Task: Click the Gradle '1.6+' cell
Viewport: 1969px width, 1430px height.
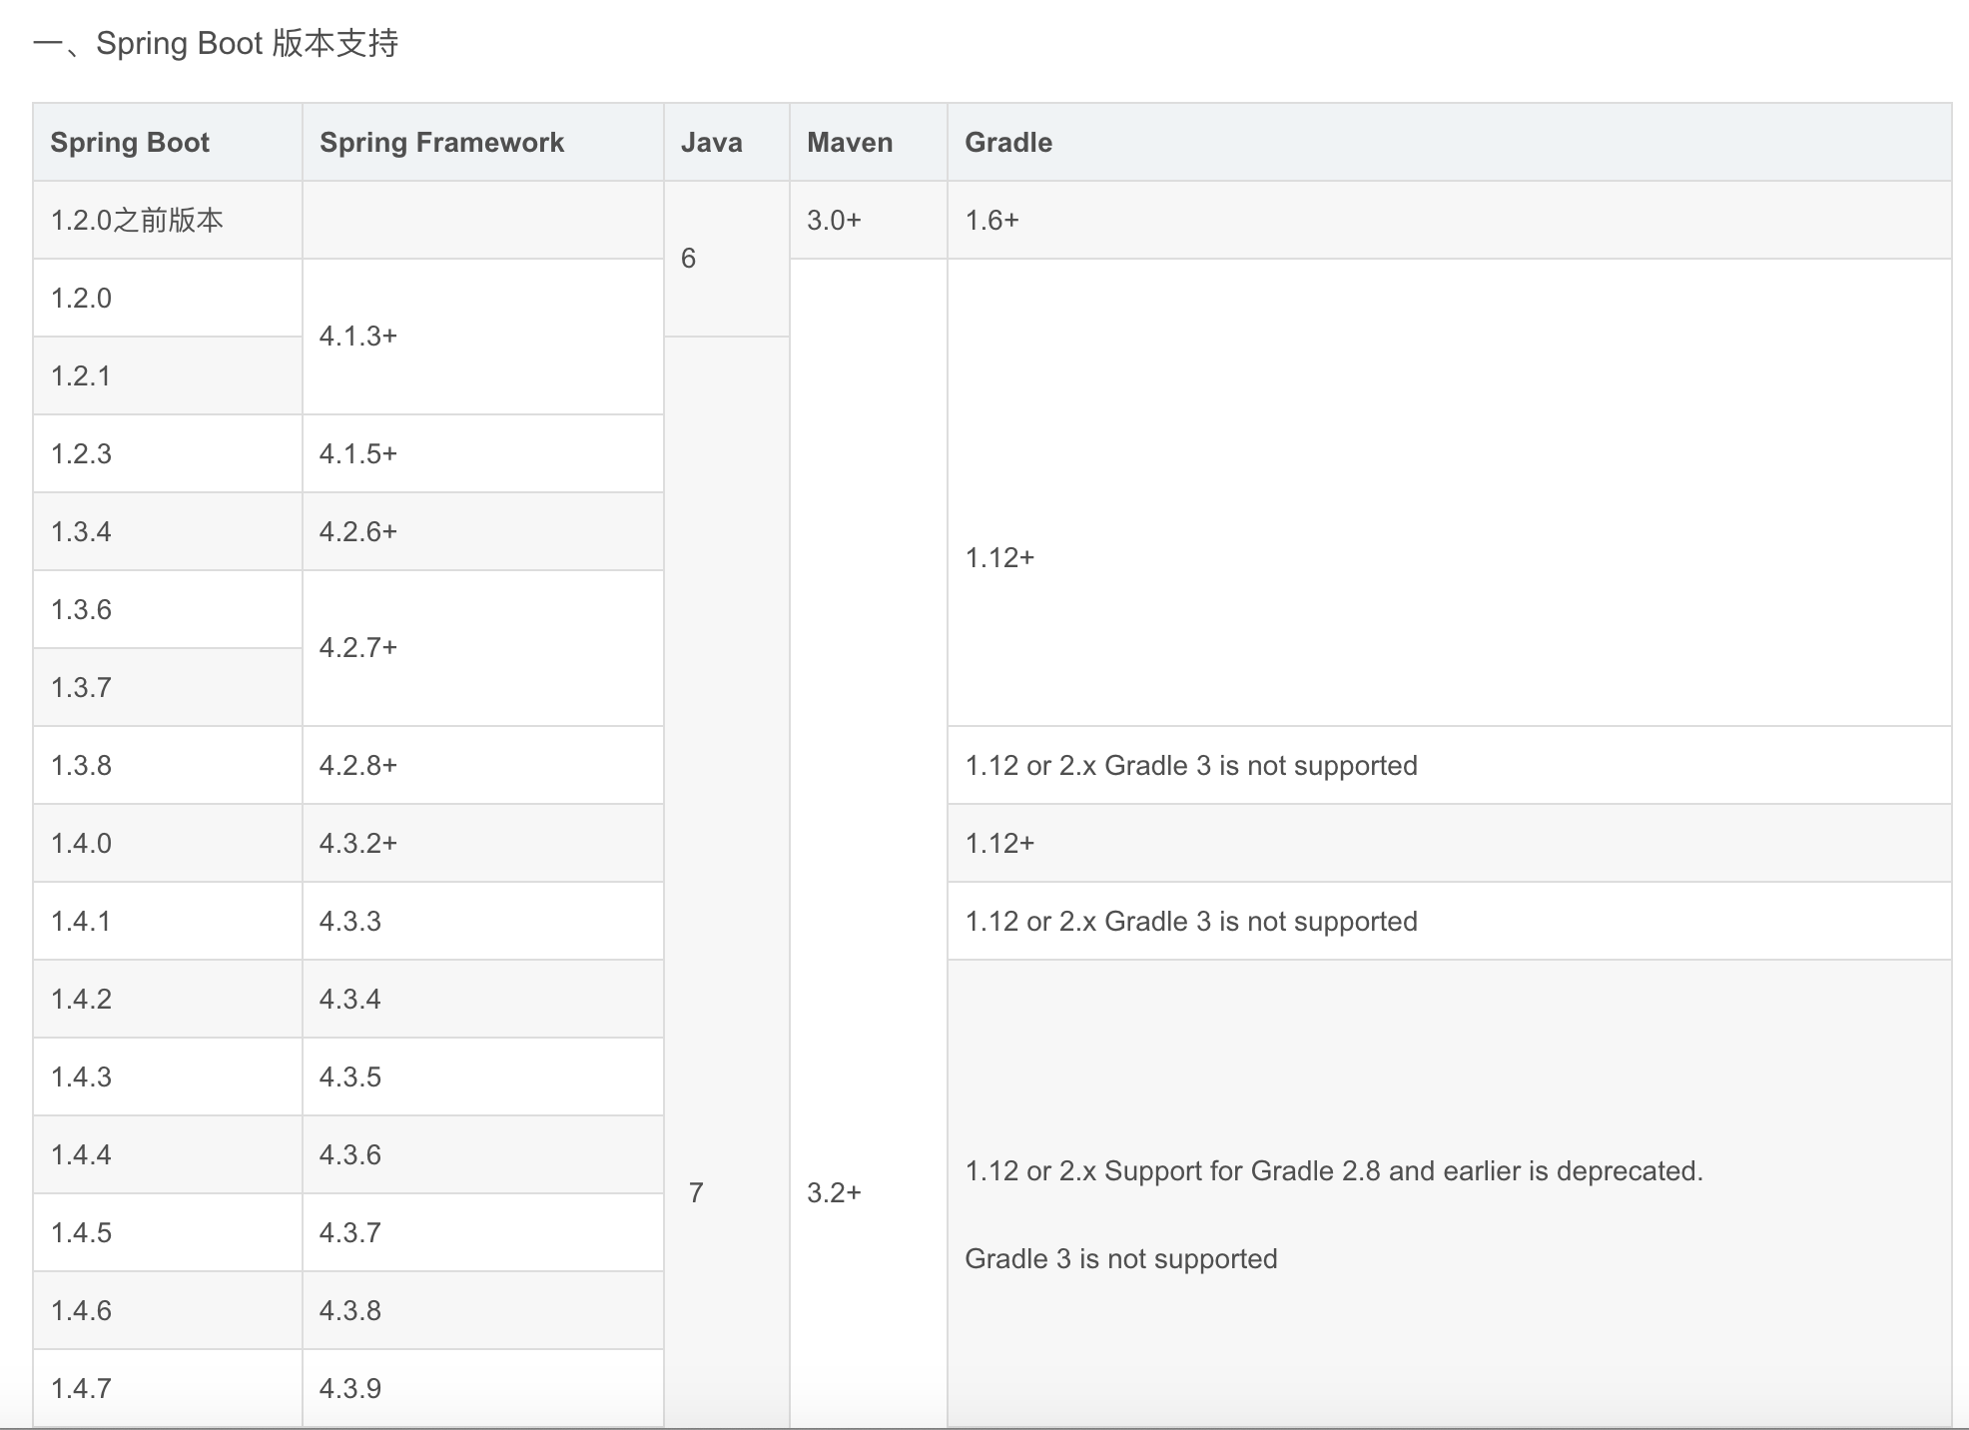Action: pyautogui.click(x=1450, y=220)
